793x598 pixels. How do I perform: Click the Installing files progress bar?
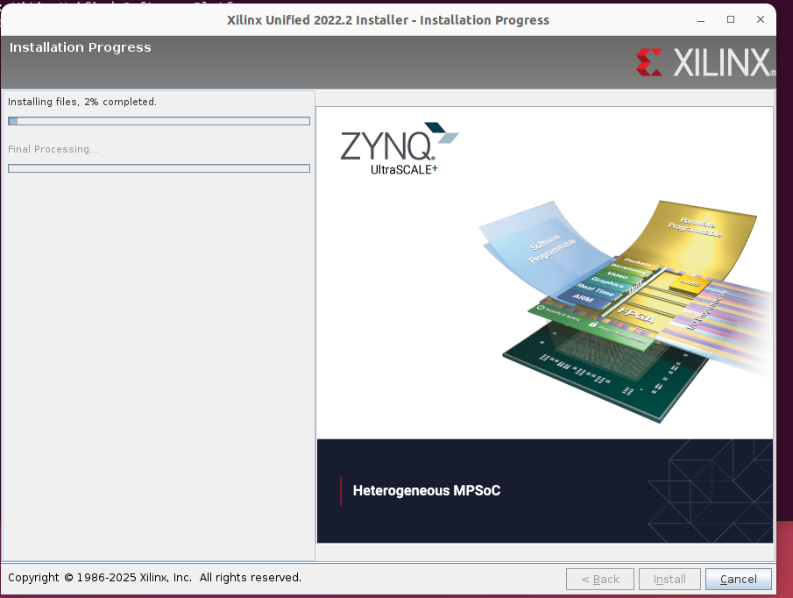(159, 121)
